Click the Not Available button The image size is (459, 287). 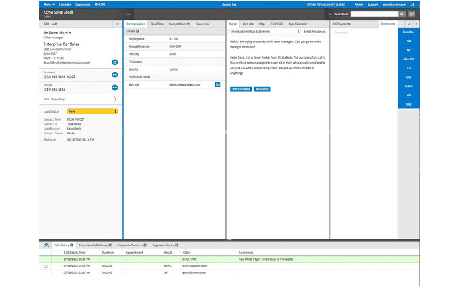[x=241, y=89]
